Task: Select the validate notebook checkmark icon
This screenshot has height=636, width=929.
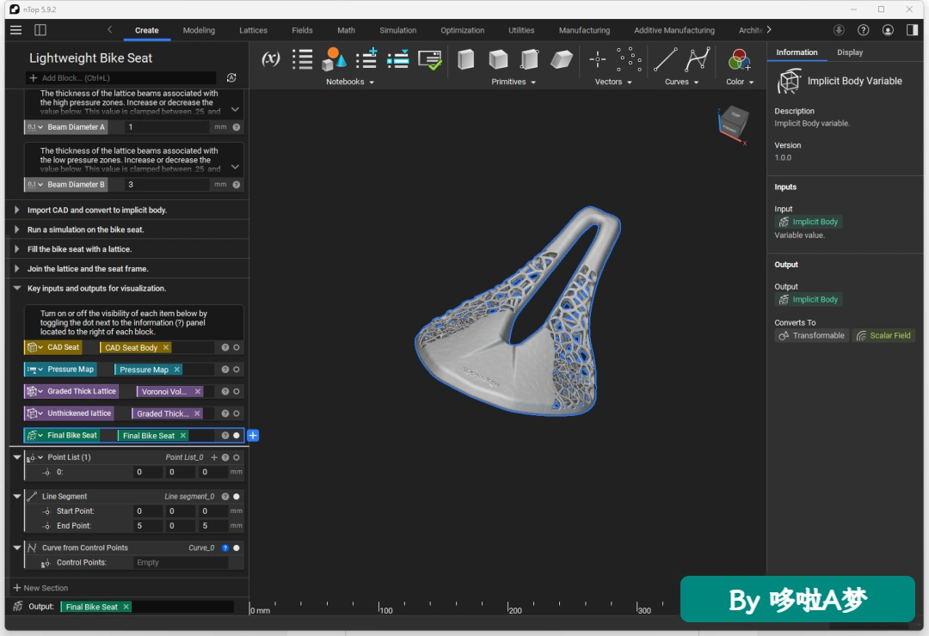Action: (429, 60)
